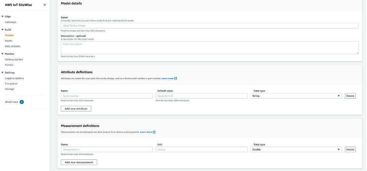Go to Gateways in the sidebar
The image size is (367, 171).
click(x=11, y=22)
